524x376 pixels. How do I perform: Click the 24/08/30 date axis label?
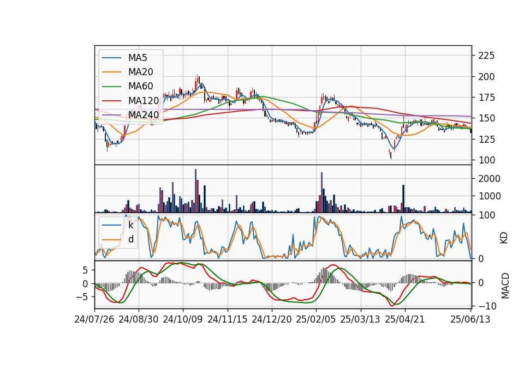pos(138,319)
